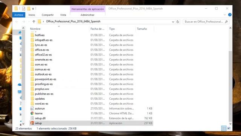
Task: Open Quick access star in navigation pane
Action: point(20,32)
